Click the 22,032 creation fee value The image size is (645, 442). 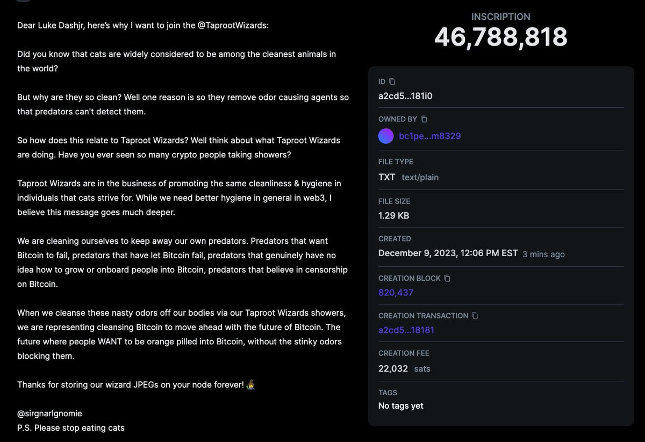[393, 368]
